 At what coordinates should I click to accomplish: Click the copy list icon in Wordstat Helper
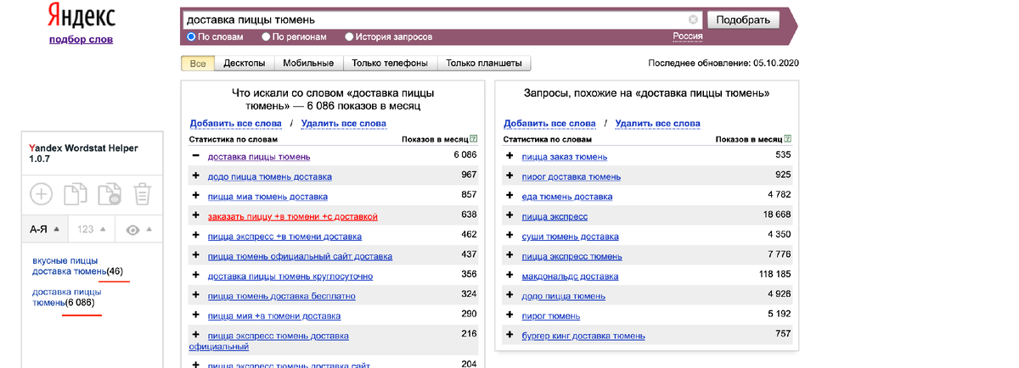coord(76,194)
